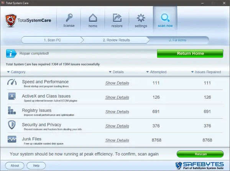Click the Registry Issues title

37,110
